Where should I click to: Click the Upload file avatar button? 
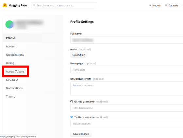pos(79,55)
